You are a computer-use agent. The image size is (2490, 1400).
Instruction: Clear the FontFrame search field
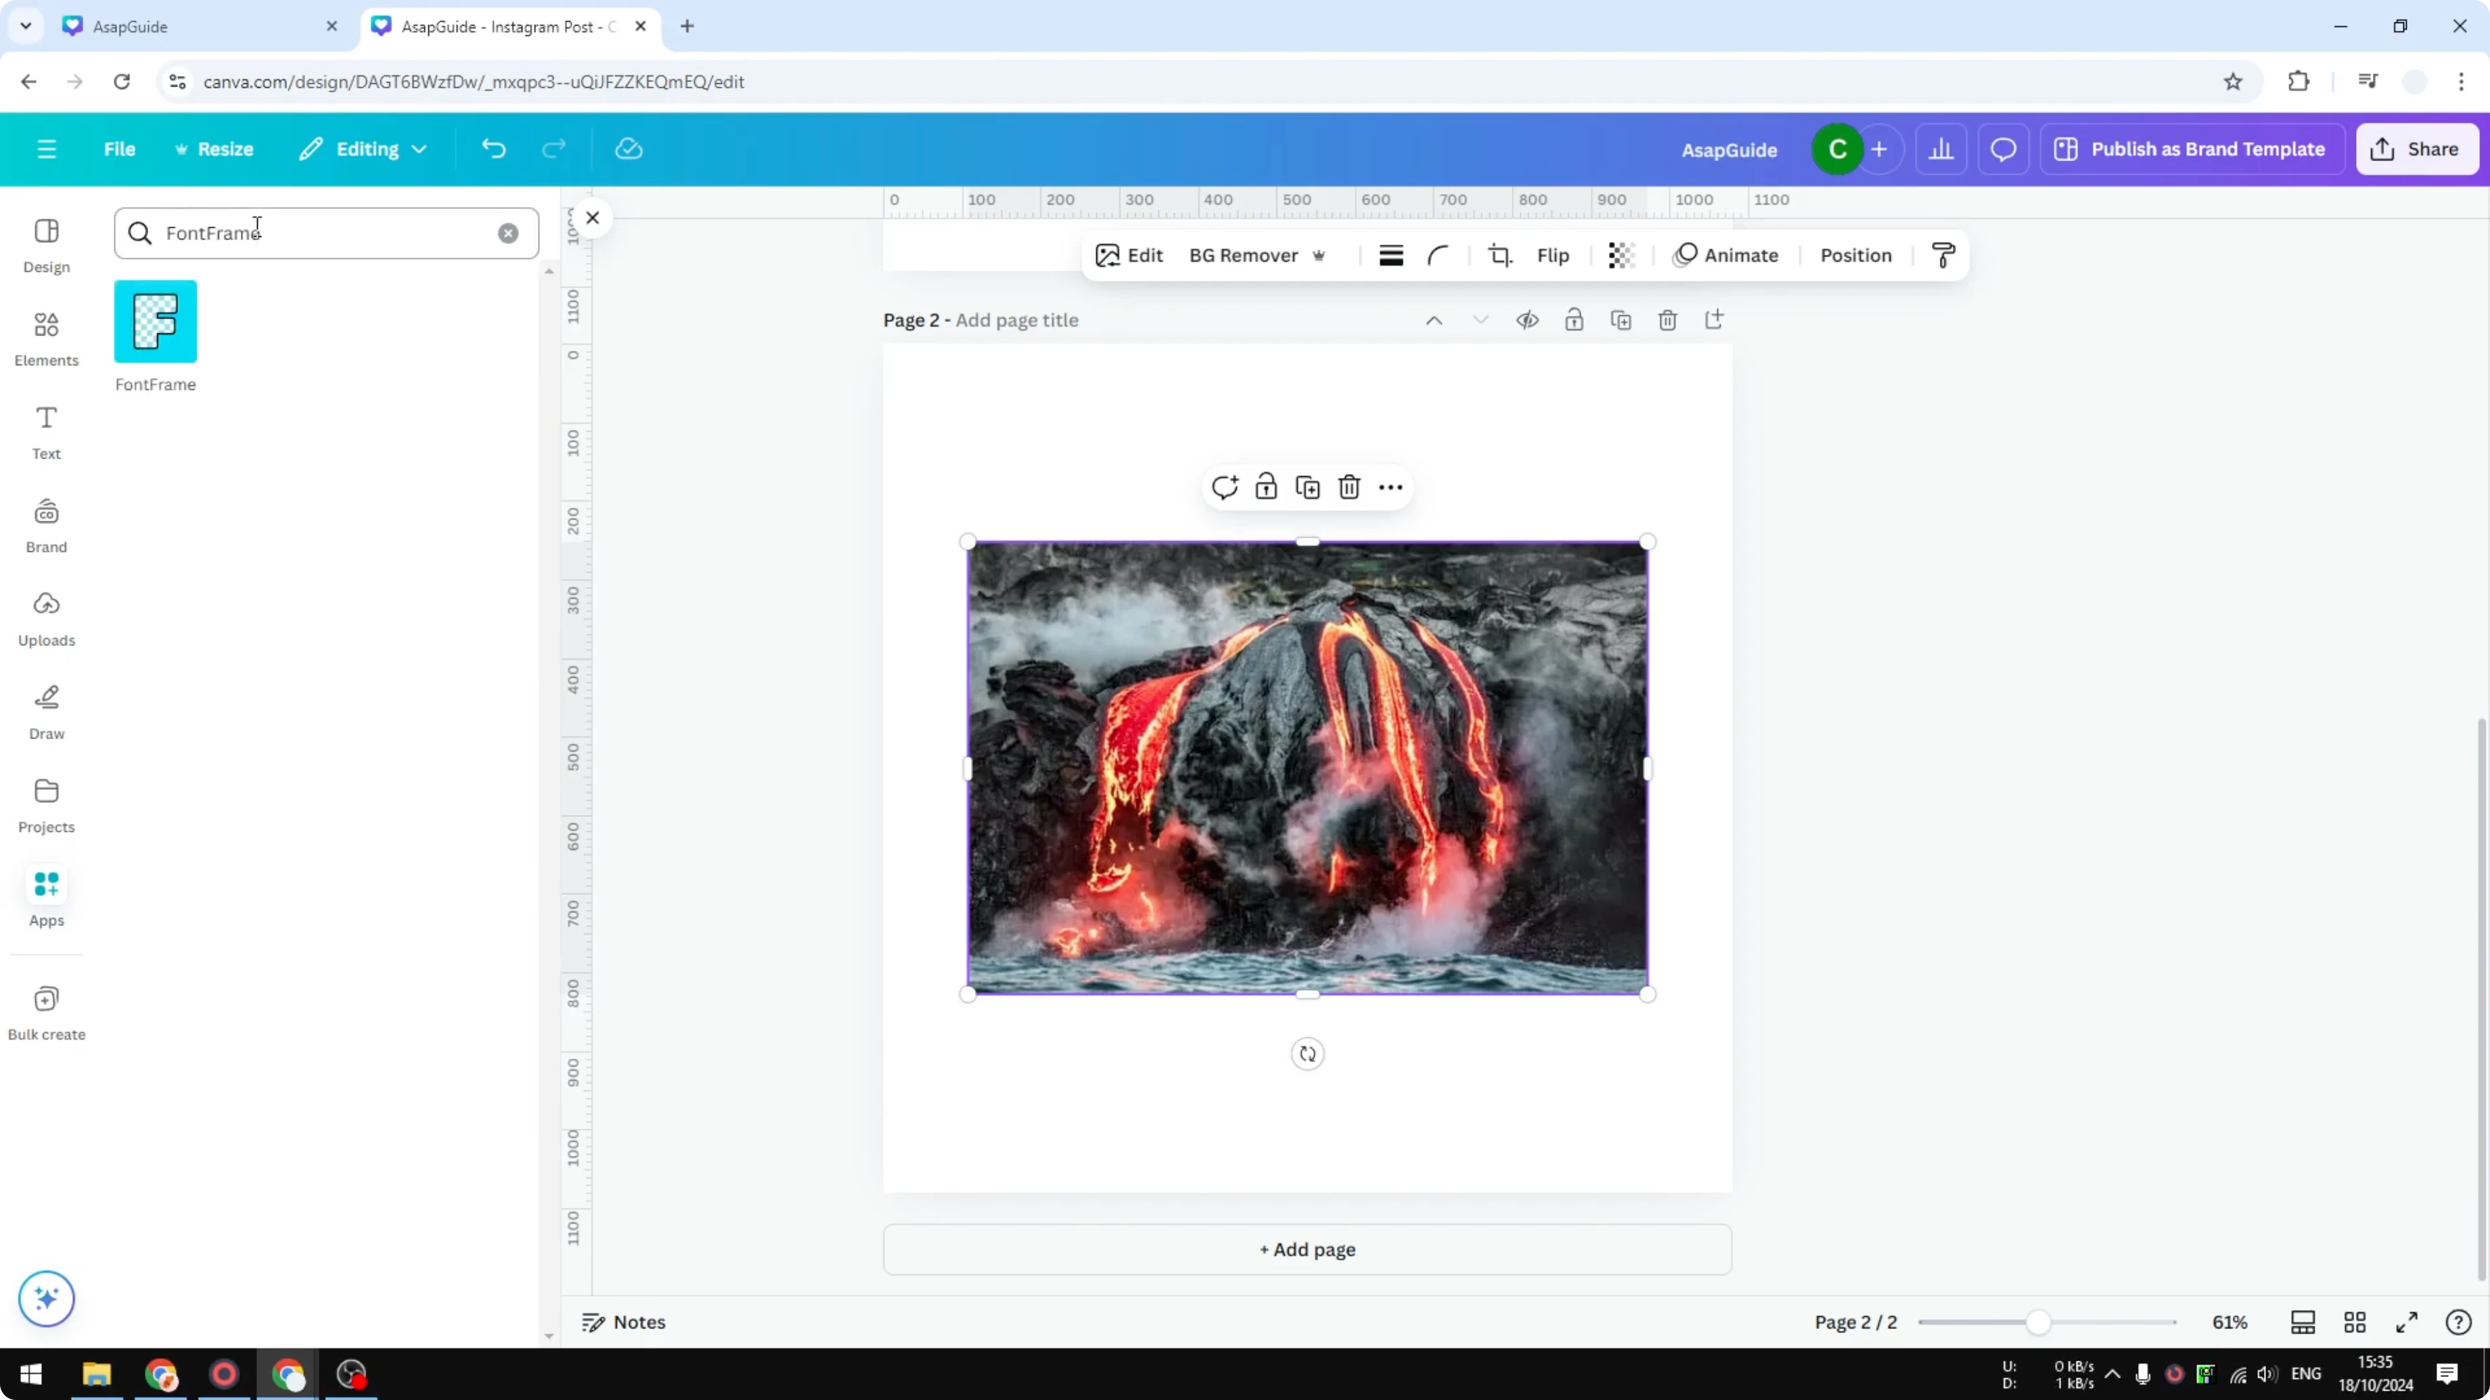[x=508, y=233]
